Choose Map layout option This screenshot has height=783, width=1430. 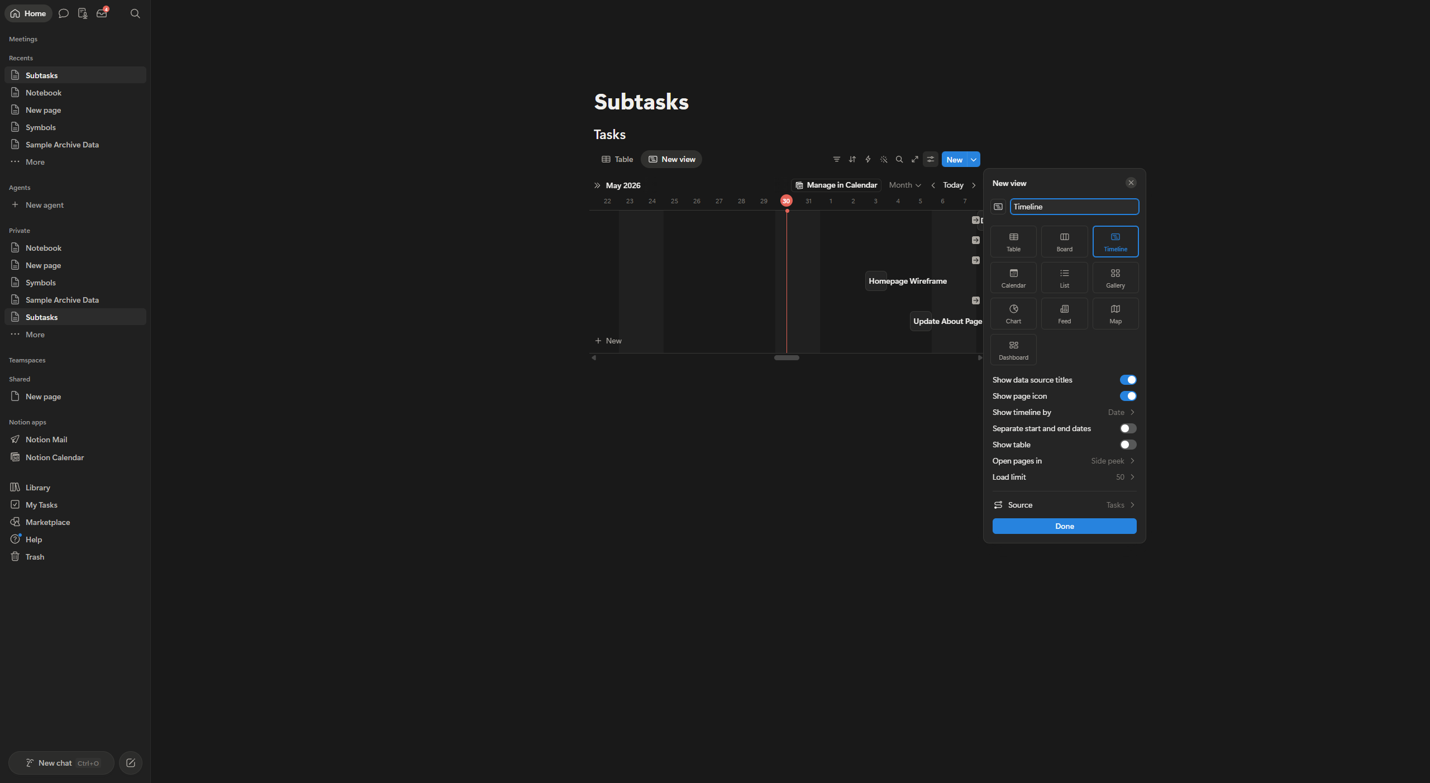(x=1116, y=314)
